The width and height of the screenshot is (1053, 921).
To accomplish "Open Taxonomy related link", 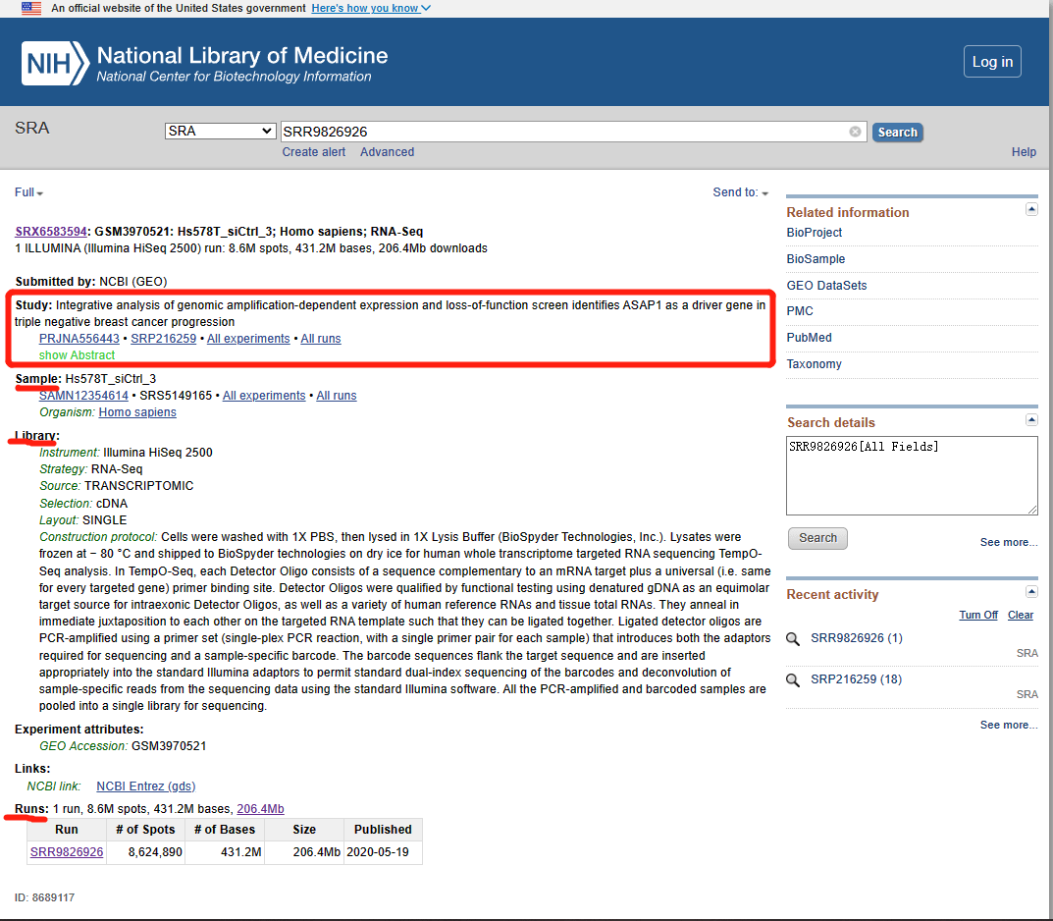I will coord(814,364).
